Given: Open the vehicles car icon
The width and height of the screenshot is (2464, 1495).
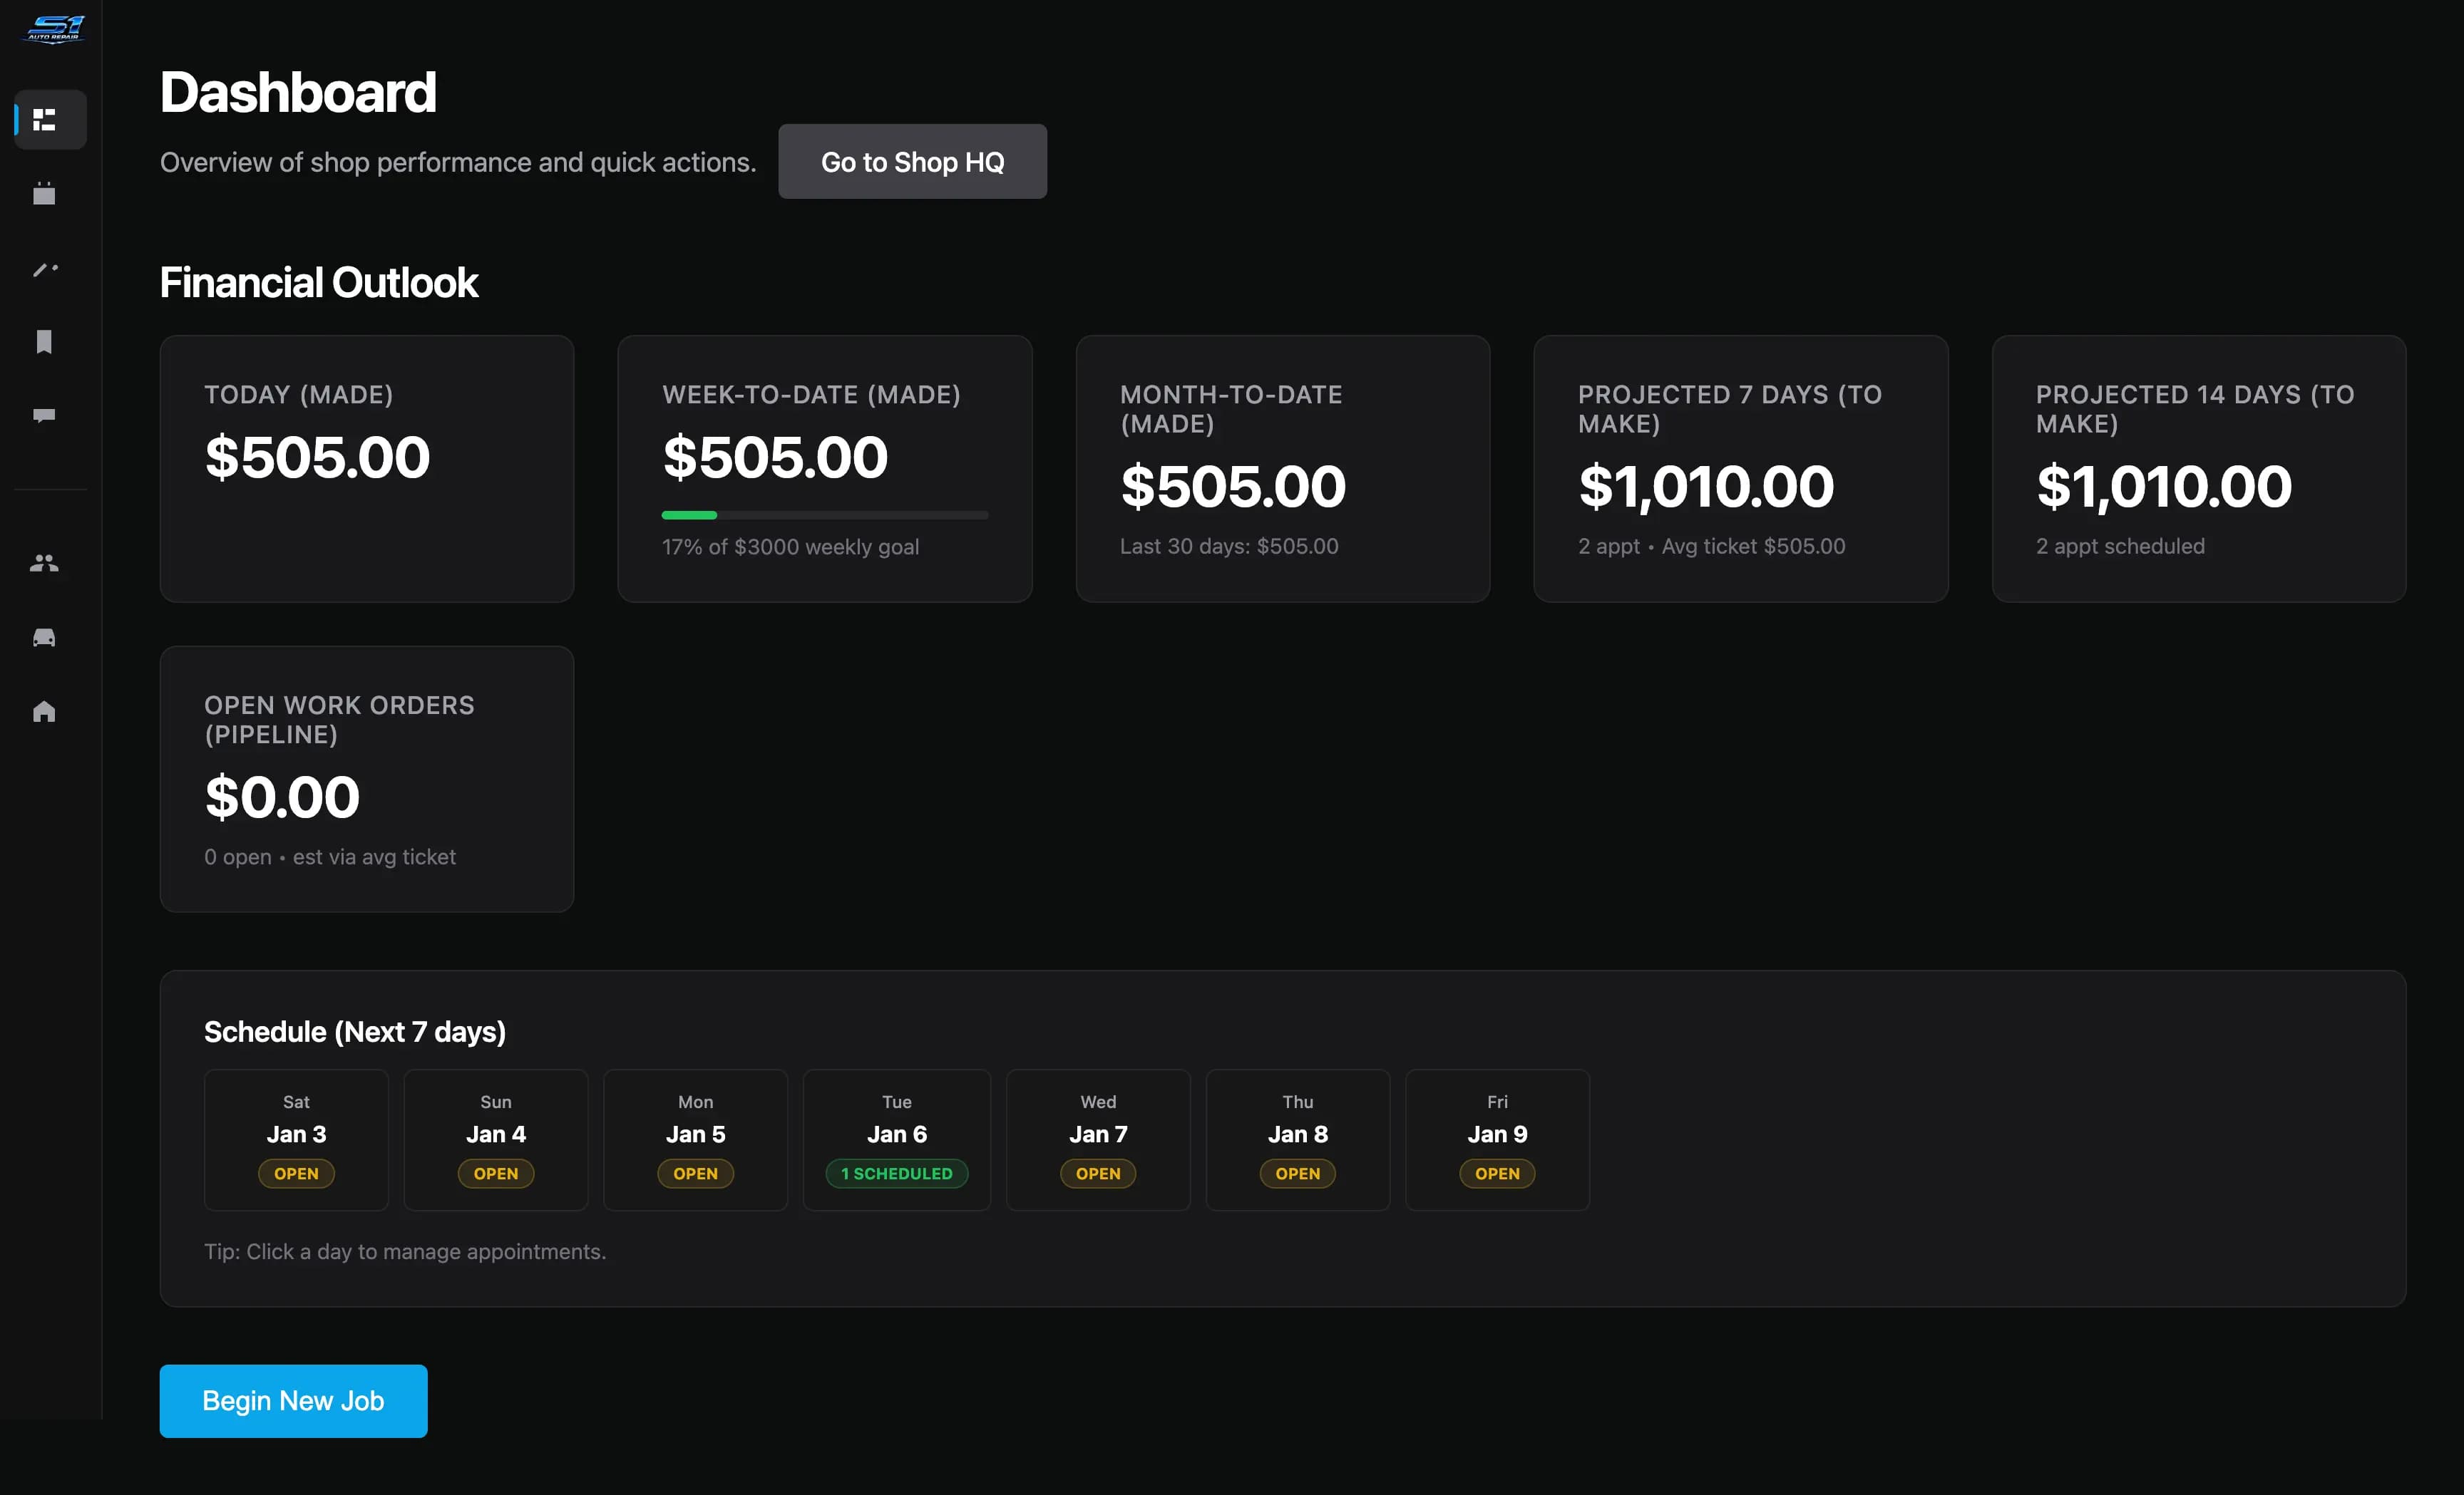Looking at the screenshot, I should [x=45, y=638].
